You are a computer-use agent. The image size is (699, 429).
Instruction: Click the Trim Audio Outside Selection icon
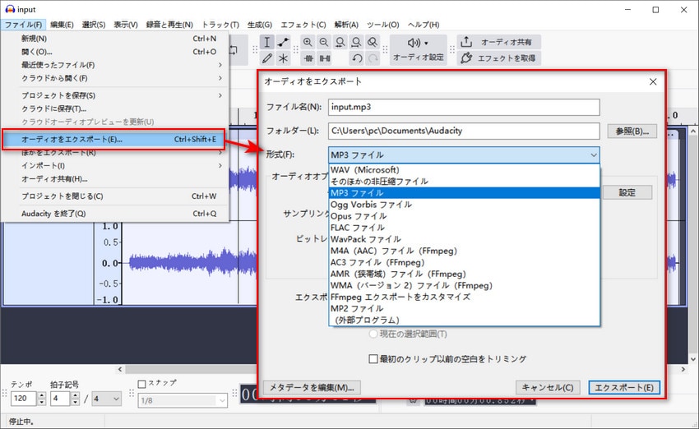point(308,58)
